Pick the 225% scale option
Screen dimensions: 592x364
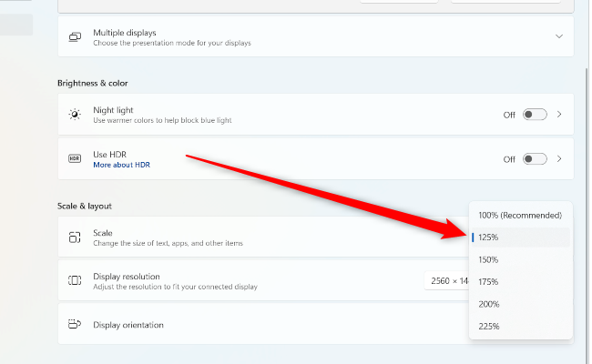point(520,327)
